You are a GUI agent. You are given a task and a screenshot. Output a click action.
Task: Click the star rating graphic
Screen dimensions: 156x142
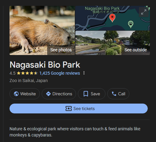point(27,73)
